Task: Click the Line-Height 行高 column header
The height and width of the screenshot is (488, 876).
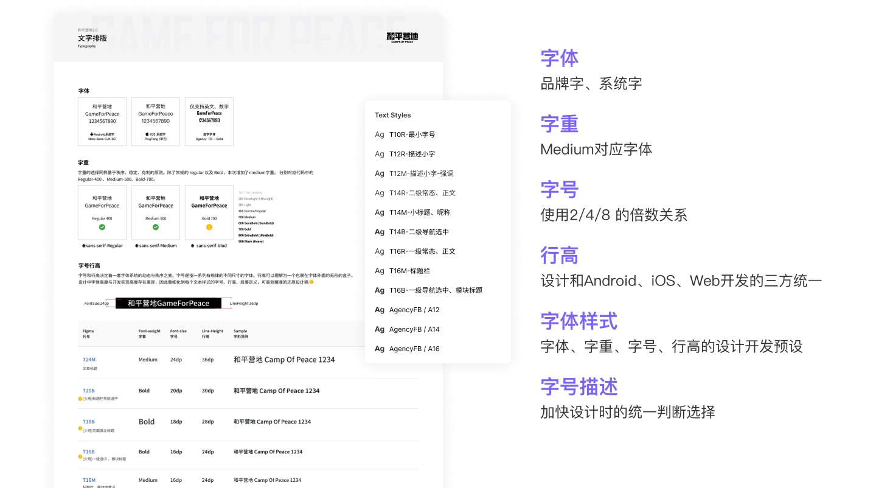Action: 212,333
